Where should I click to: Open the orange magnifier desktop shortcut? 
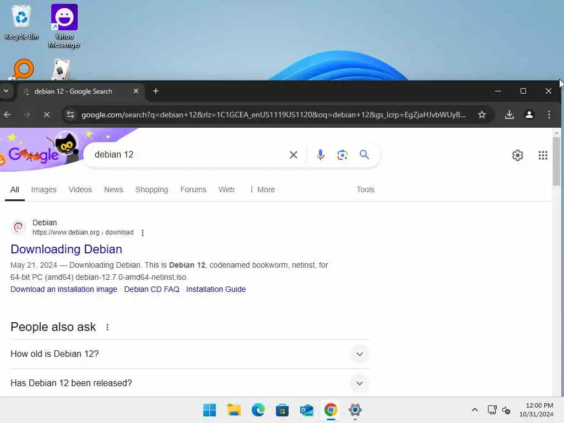(22, 69)
